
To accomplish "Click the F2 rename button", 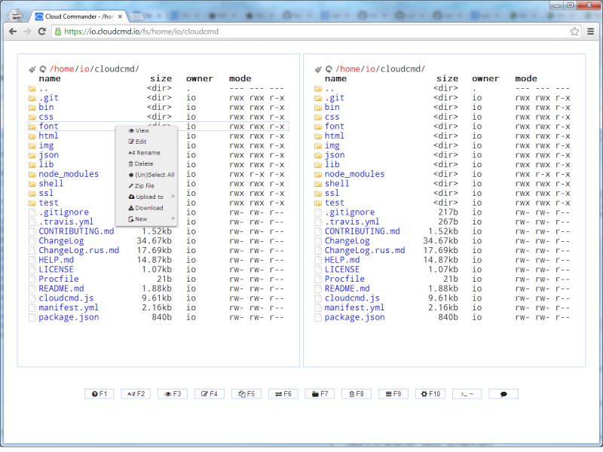I will pos(136,393).
